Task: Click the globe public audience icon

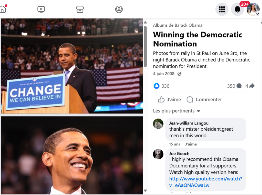Action: click(x=179, y=74)
